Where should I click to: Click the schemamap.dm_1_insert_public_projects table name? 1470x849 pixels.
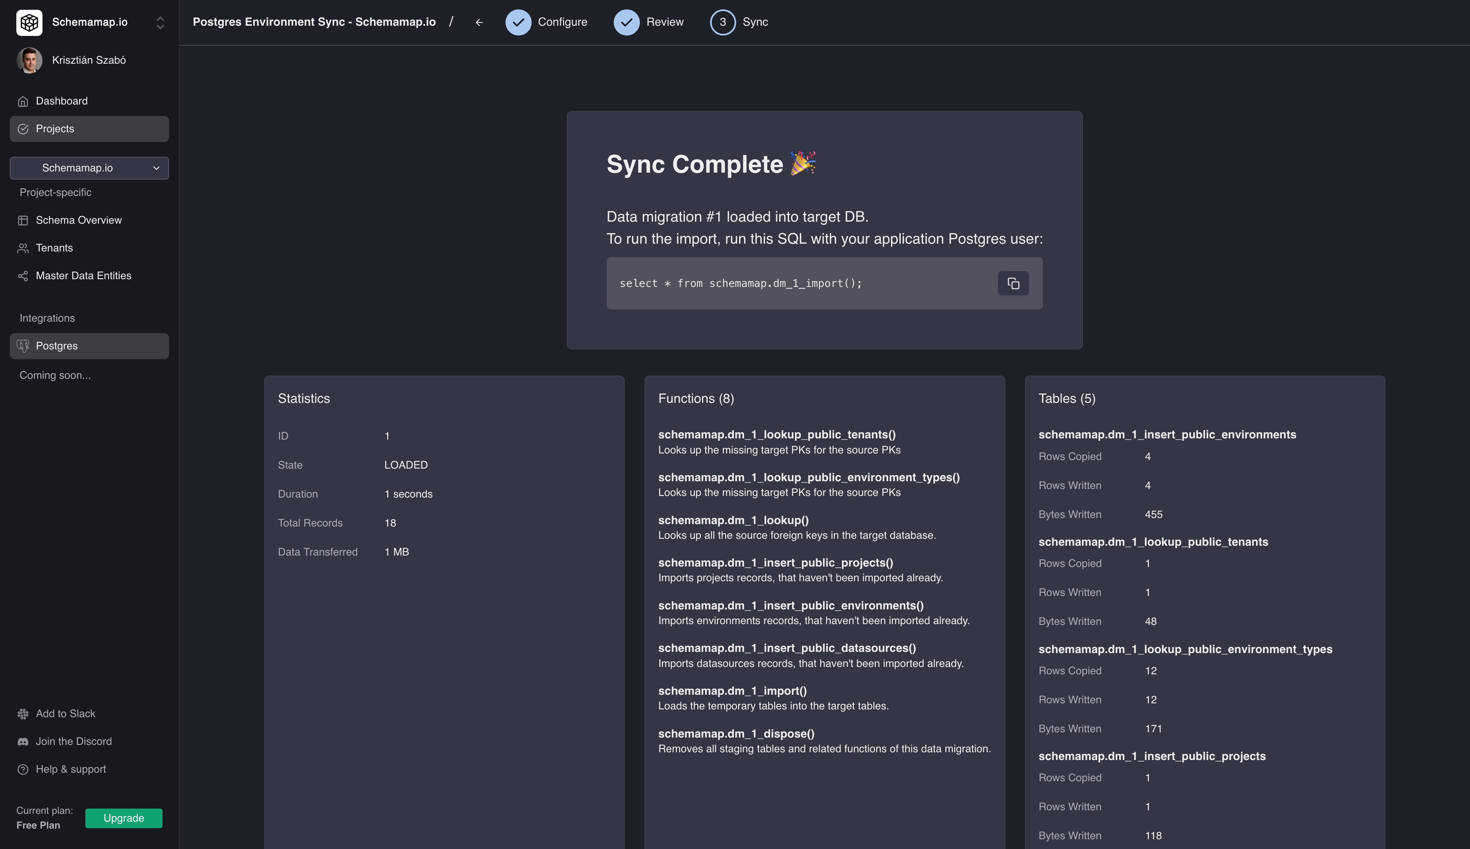1152,756
